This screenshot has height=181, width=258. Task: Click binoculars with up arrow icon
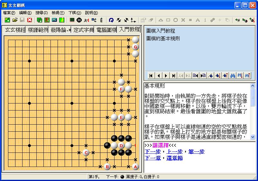(x=247, y=76)
